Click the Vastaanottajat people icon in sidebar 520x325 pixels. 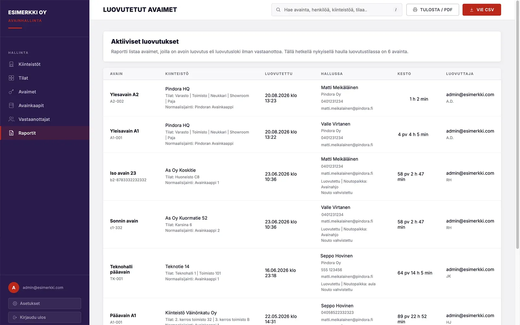[x=11, y=119]
